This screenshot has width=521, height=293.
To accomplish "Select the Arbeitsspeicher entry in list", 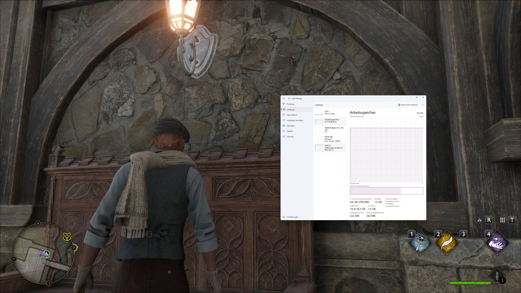I will (330, 121).
